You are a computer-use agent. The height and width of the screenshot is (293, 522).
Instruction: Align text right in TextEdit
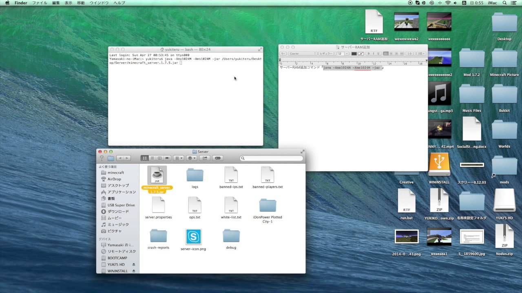pos(396,54)
